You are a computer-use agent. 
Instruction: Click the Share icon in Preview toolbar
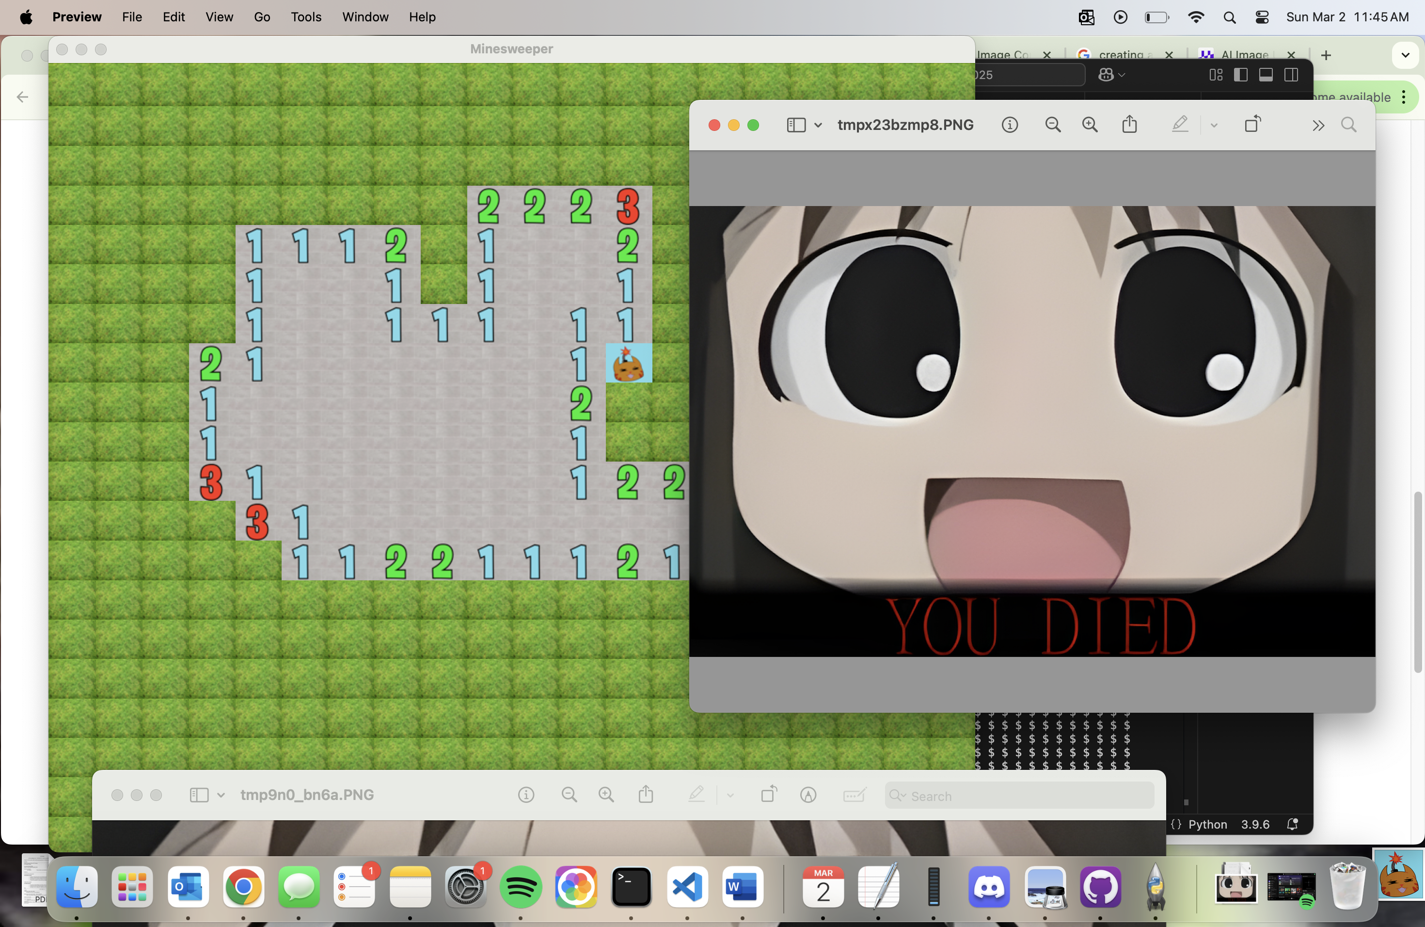(x=1129, y=125)
